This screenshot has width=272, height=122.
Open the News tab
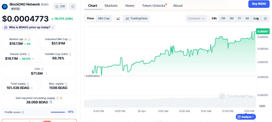point(130,6)
